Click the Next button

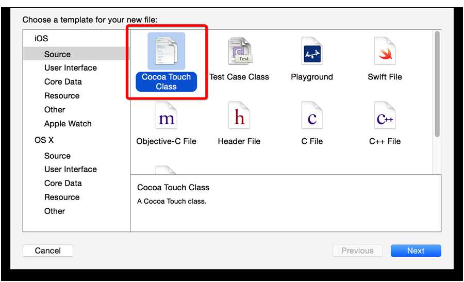pyautogui.click(x=416, y=251)
